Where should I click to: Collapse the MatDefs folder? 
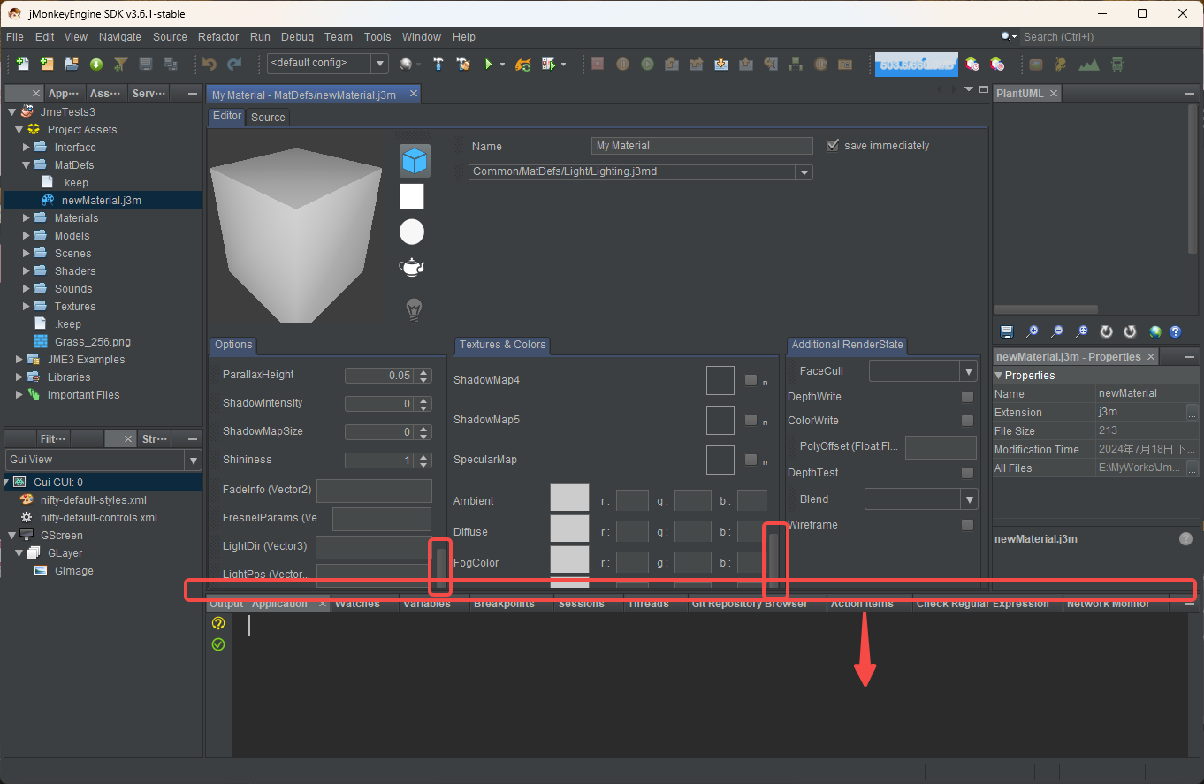(x=27, y=165)
